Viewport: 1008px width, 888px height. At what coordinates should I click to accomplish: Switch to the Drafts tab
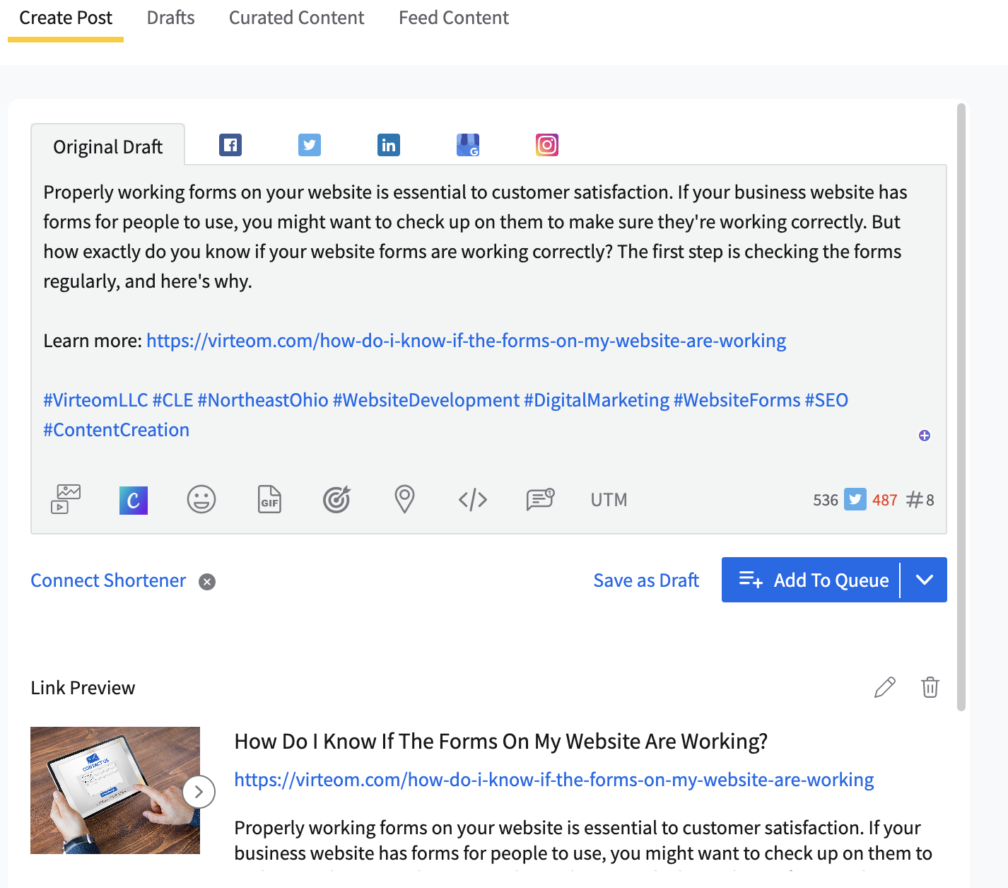click(x=170, y=18)
